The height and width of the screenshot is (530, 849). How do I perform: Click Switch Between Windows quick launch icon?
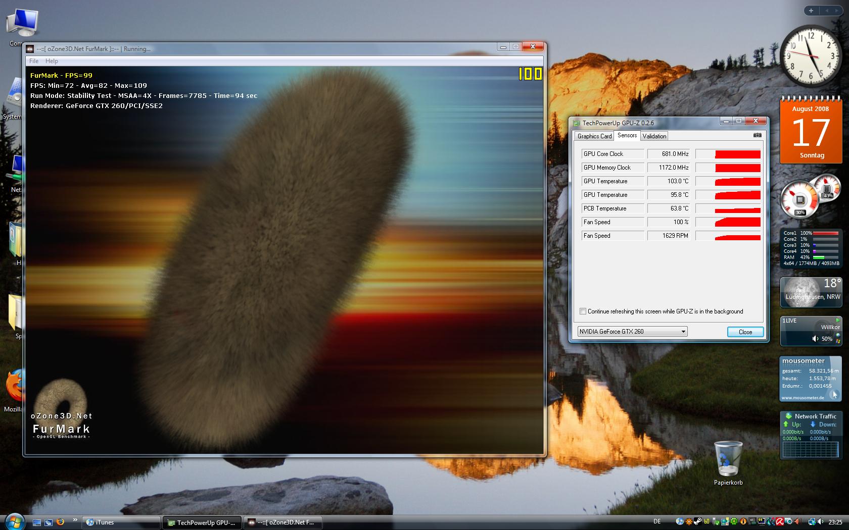pos(49,522)
